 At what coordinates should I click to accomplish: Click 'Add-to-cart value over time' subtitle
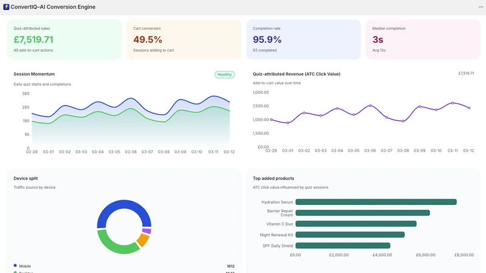276,83
